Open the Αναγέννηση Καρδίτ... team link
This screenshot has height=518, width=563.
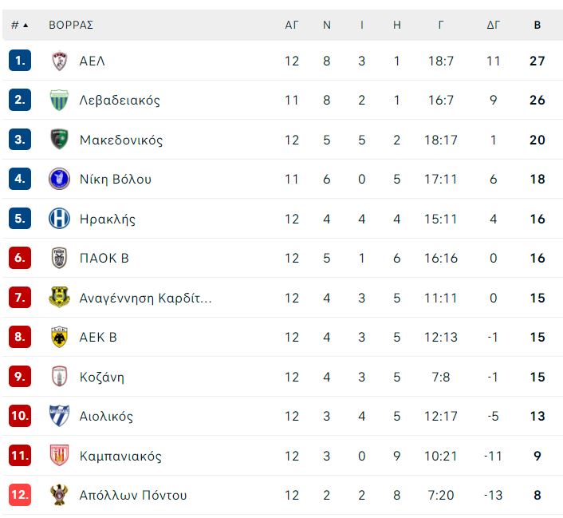(145, 298)
